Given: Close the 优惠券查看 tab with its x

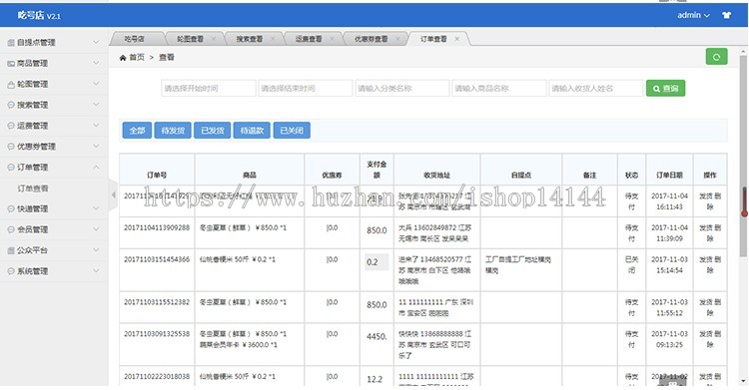Looking at the screenshot, I should coord(397,39).
